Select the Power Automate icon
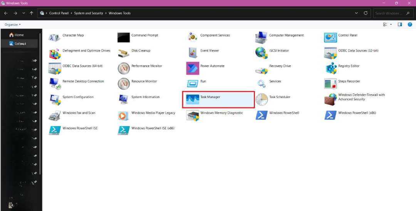Viewport: 416px width, 211px height. 193,68
